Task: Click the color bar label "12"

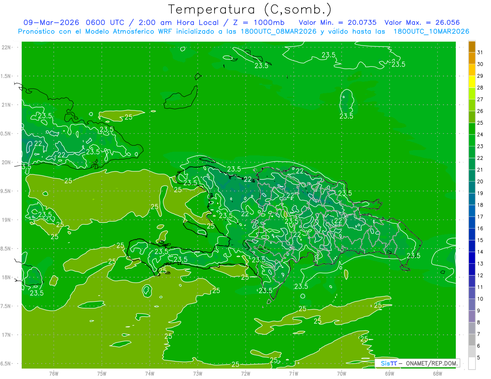Action: click(x=480, y=276)
